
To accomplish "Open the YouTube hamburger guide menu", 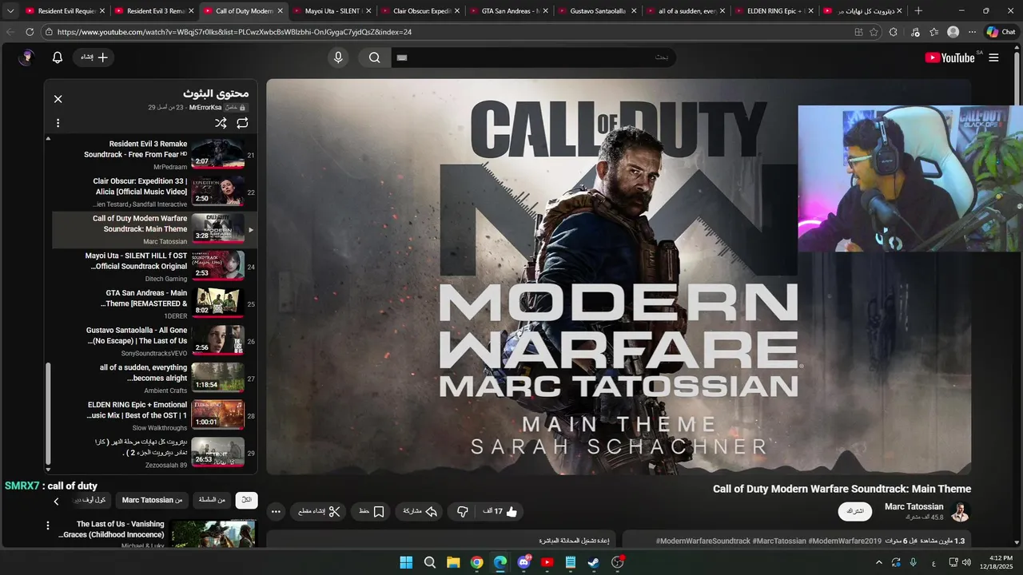I will pos(993,57).
